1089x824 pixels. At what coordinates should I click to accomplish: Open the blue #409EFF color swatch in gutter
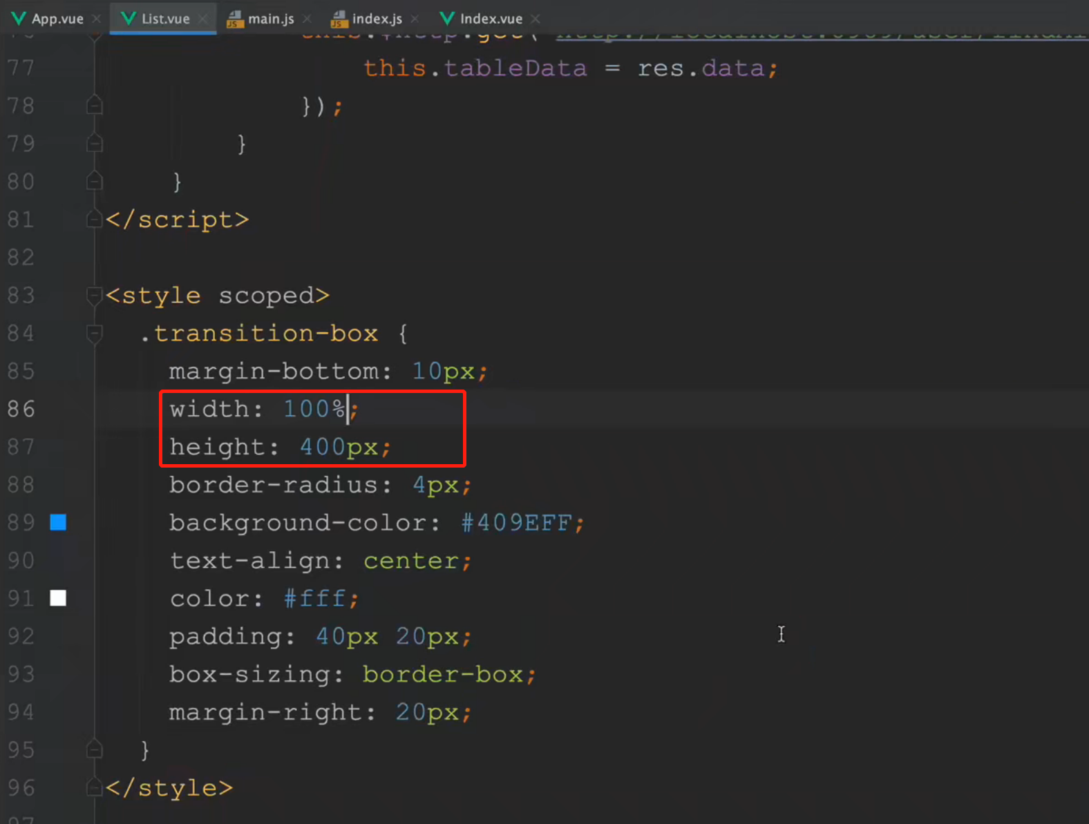click(58, 522)
